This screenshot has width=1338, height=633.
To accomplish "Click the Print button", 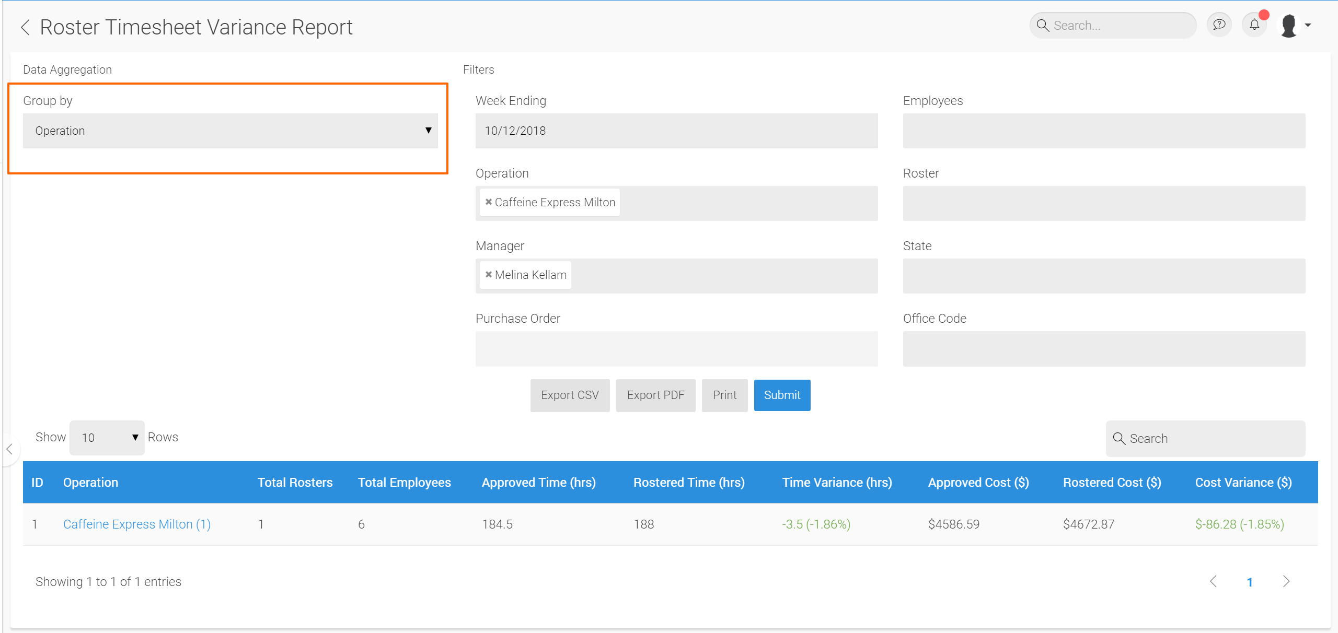I will (724, 395).
